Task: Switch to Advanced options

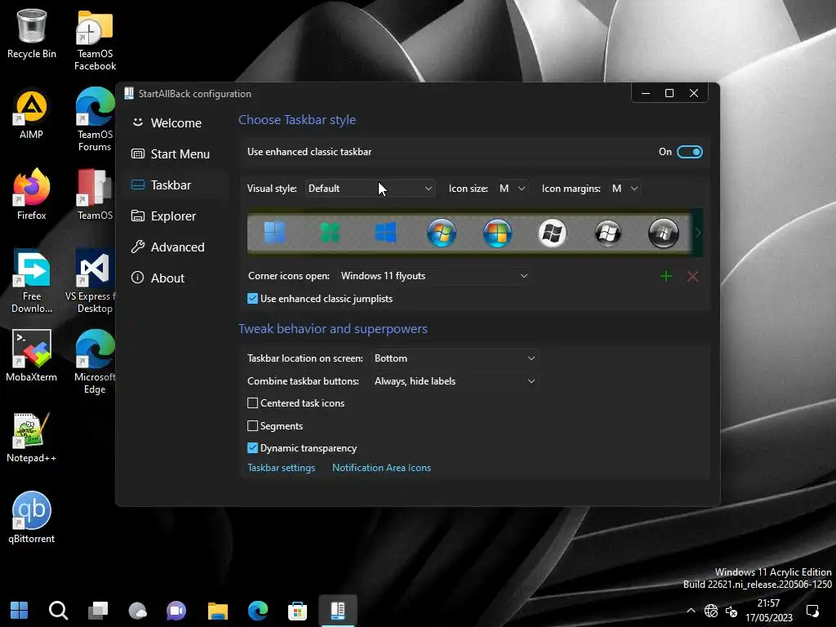Action: coord(176,247)
